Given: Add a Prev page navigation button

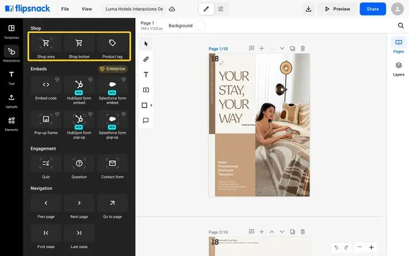Looking at the screenshot, I should pos(46,207).
